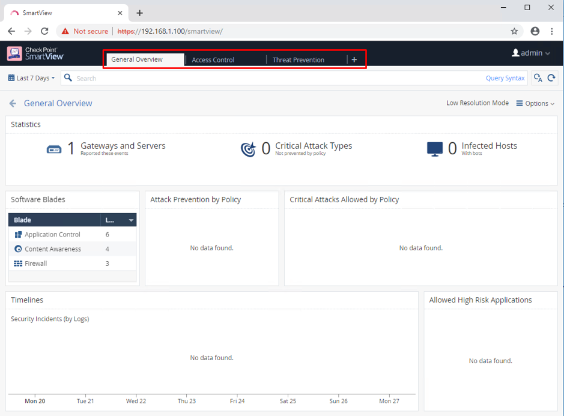Sort by the Blade column header

click(x=54, y=220)
